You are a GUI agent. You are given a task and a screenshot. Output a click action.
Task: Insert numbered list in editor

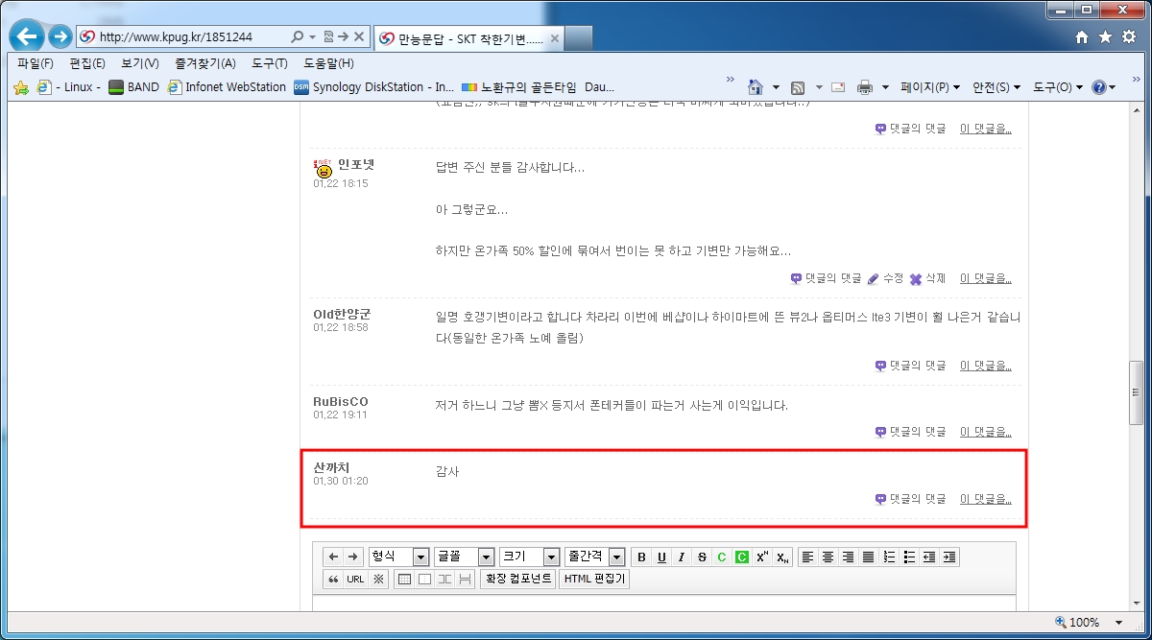[889, 557]
